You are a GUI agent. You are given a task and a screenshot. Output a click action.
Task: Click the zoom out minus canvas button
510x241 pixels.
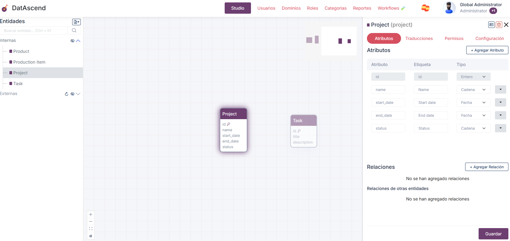(91, 221)
